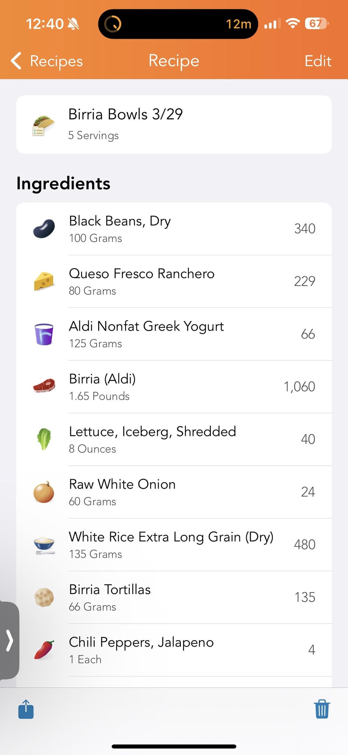Image resolution: width=348 pixels, height=755 pixels.
Task: Tap the taco recipe icon
Action: click(x=43, y=125)
